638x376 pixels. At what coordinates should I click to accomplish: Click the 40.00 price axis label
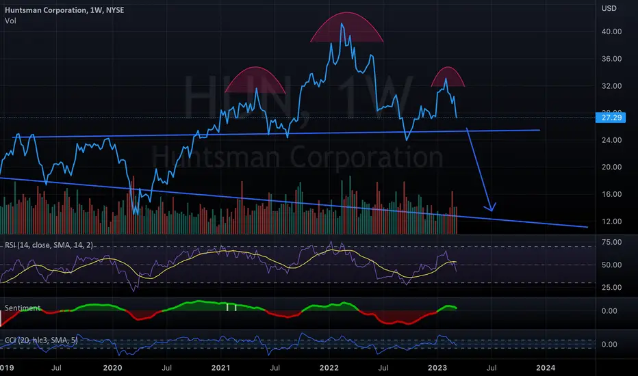611,31
